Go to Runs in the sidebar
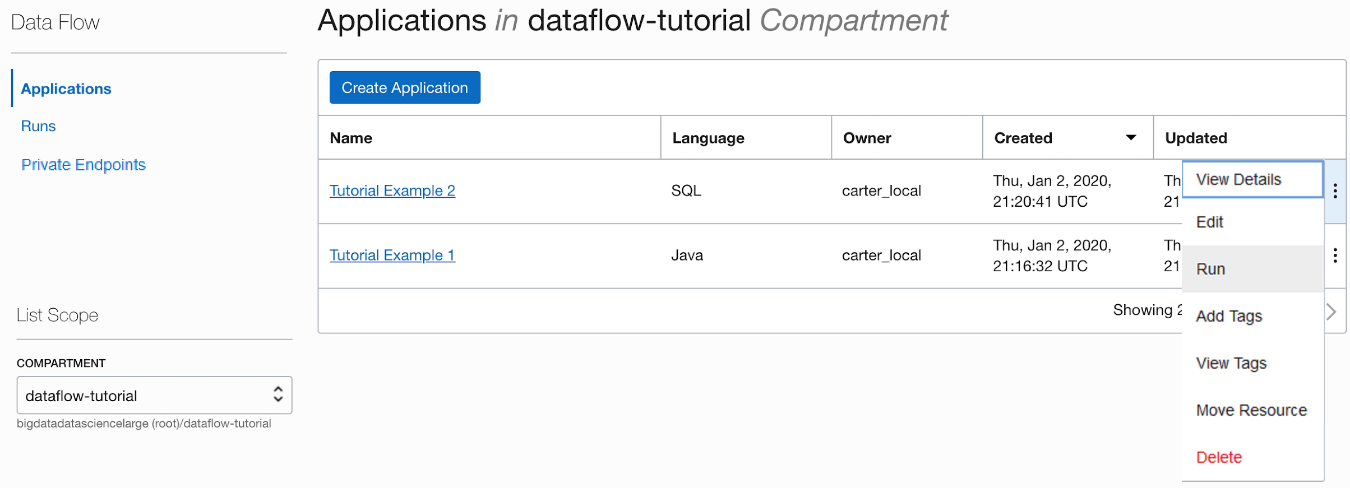Viewport: 1350px width, 488px height. pyautogui.click(x=38, y=127)
